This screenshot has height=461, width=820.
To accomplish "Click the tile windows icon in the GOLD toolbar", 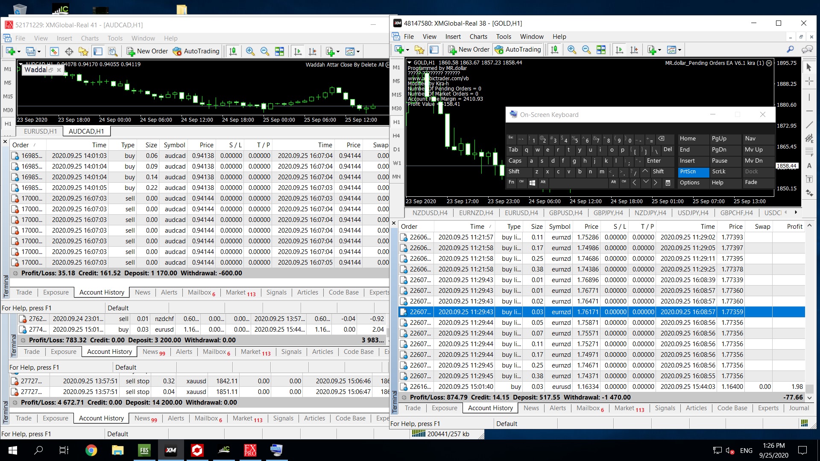I will tap(601, 50).
